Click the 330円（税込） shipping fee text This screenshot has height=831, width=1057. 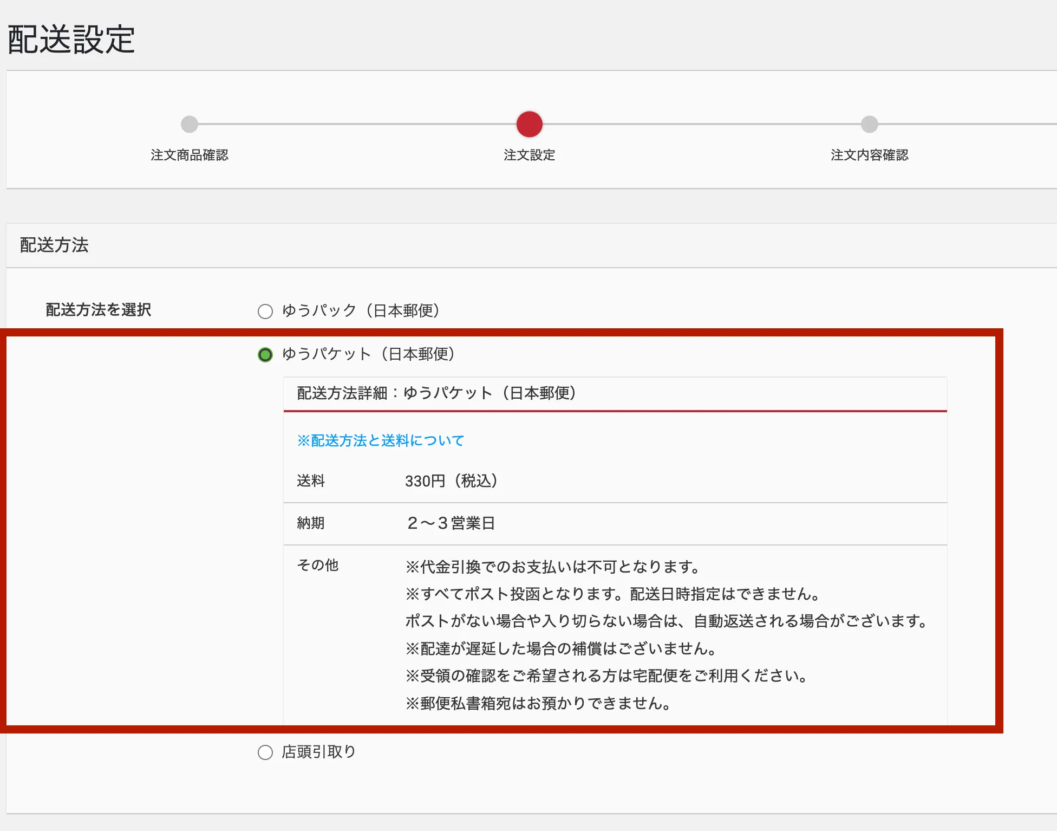[x=451, y=481]
